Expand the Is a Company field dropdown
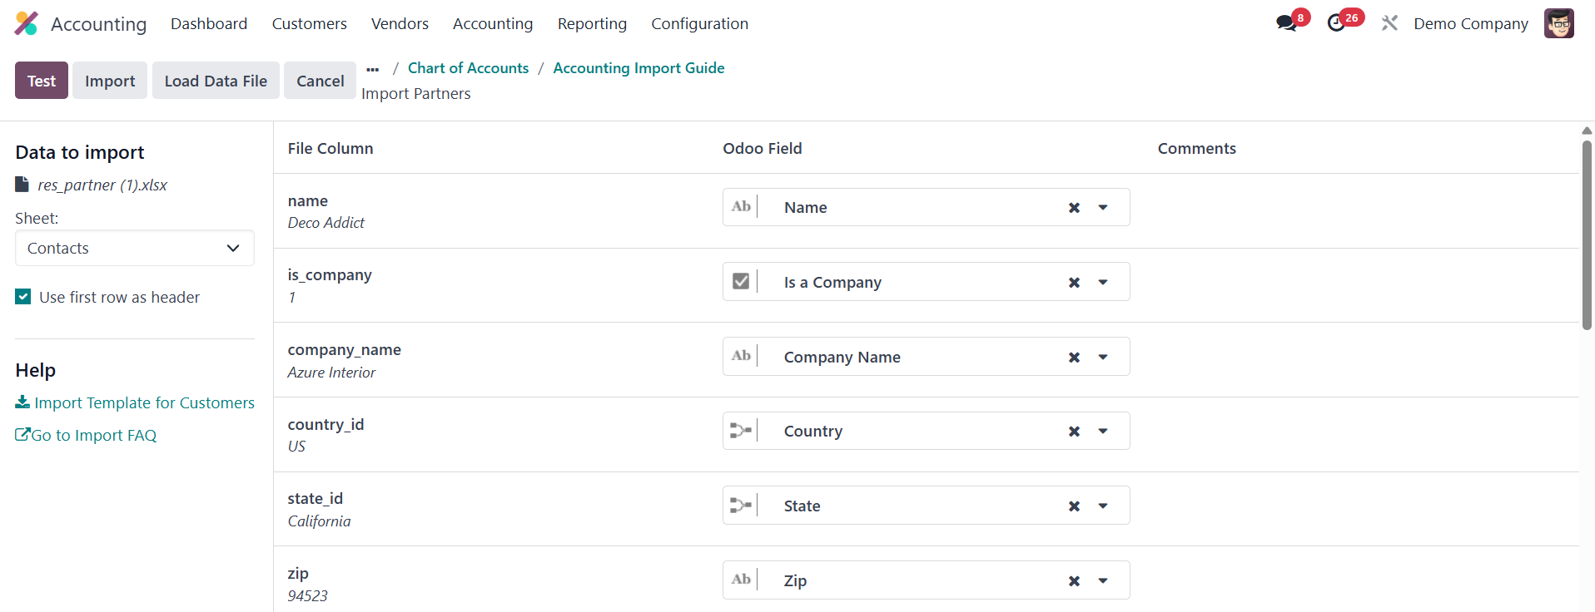The height and width of the screenshot is (612, 1595). [x=1103, y=283]
